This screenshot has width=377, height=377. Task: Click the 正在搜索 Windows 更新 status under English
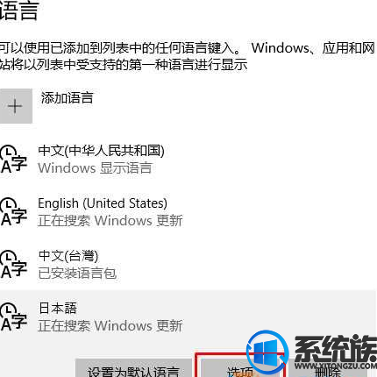click(110, 221)
